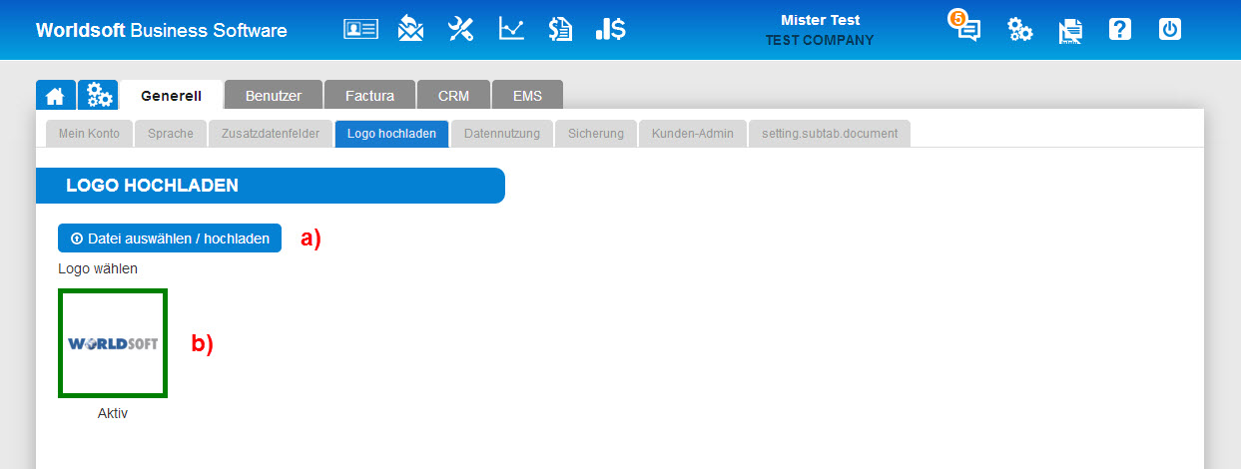Open the Datennutzung subtab

pos(502,133)
